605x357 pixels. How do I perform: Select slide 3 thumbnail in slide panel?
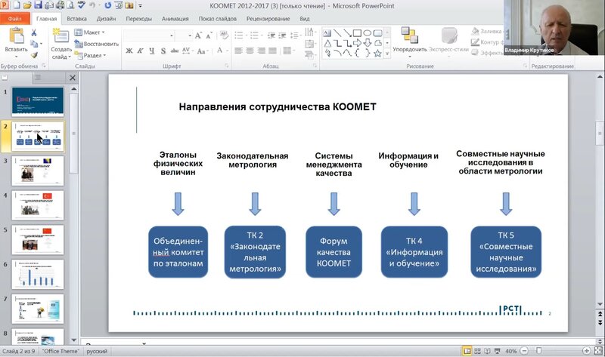point(37,171)
